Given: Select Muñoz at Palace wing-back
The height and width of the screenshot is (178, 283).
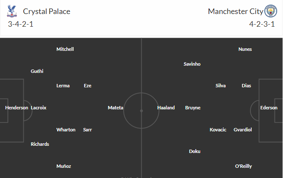Looking at the screenshot, I should [x=64, y=166].
